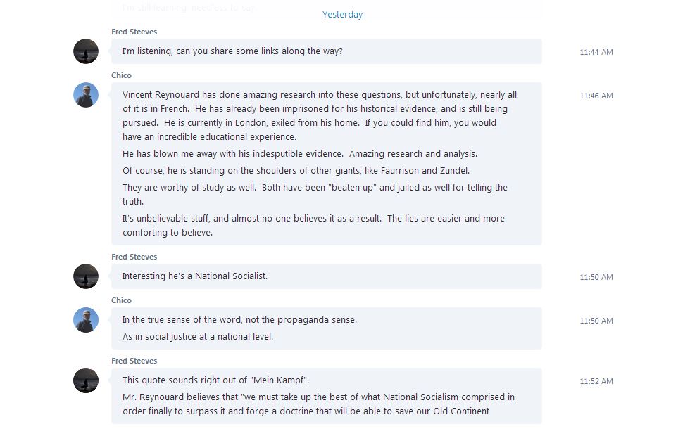This screenshot has height=429, width=690.
Task: Click Fred Steeves avatar next to Mein Kampf message
Action: pos(86,380)
